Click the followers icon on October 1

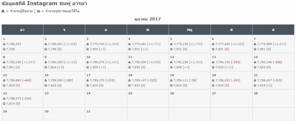click(4, 44)
